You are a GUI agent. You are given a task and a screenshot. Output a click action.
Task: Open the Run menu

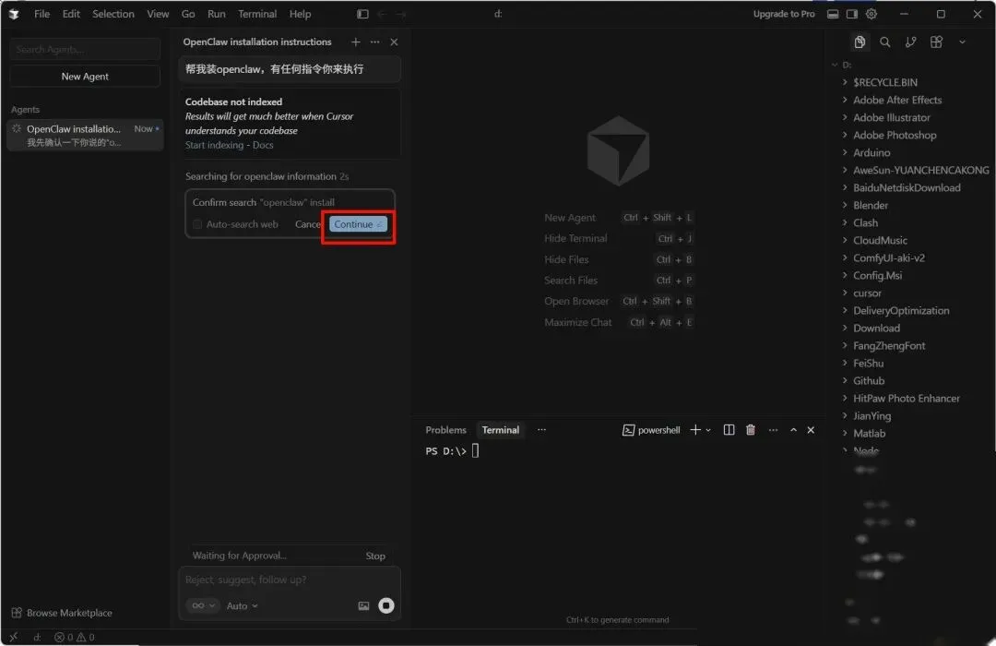(216, 14)
